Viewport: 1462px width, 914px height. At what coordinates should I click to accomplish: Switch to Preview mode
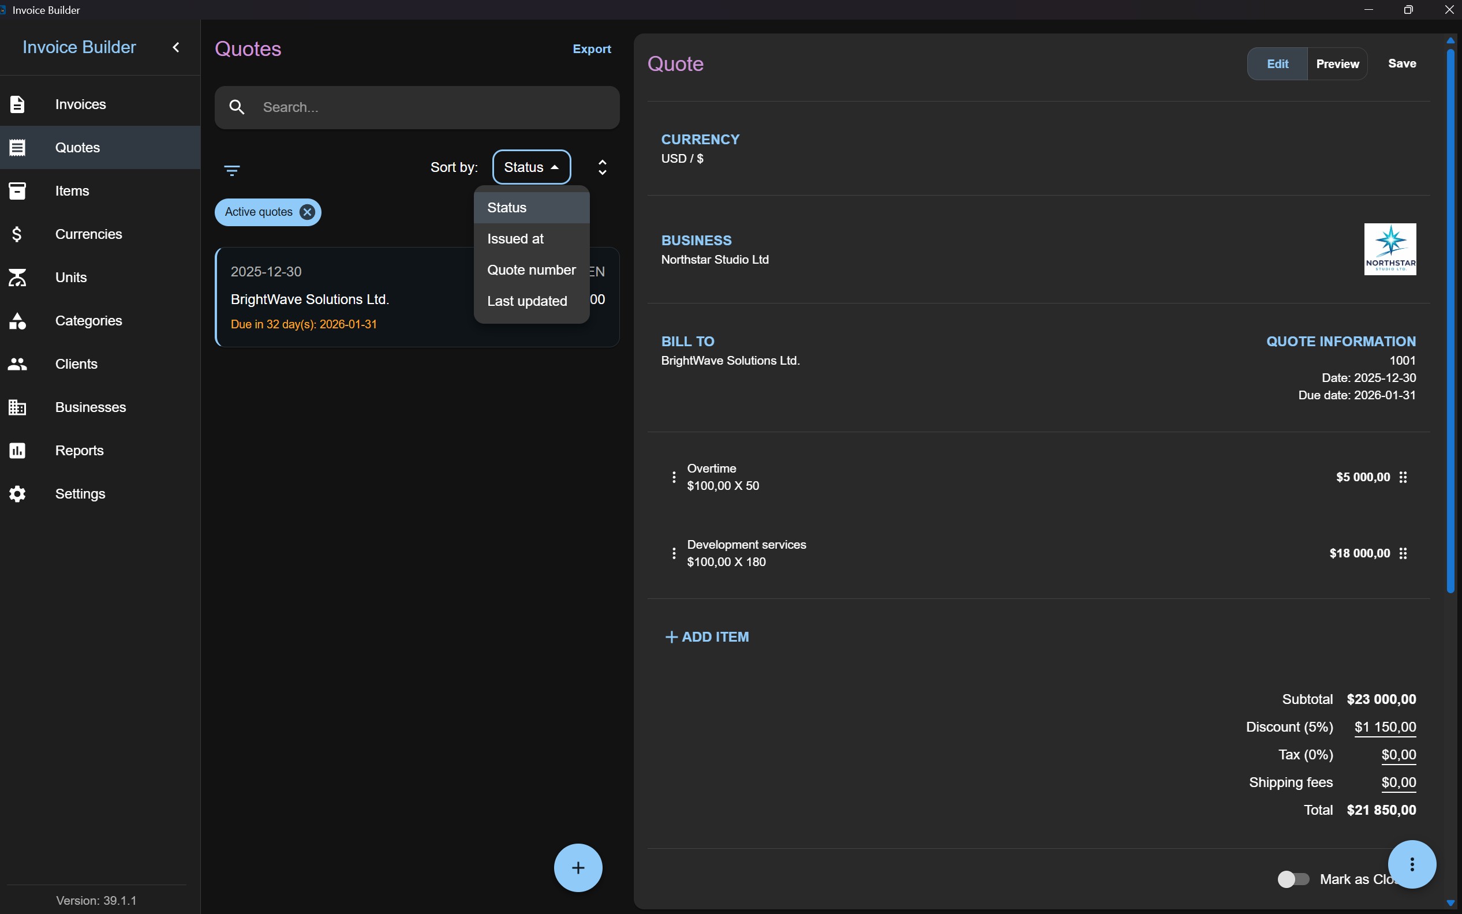tap(1337, 63)
